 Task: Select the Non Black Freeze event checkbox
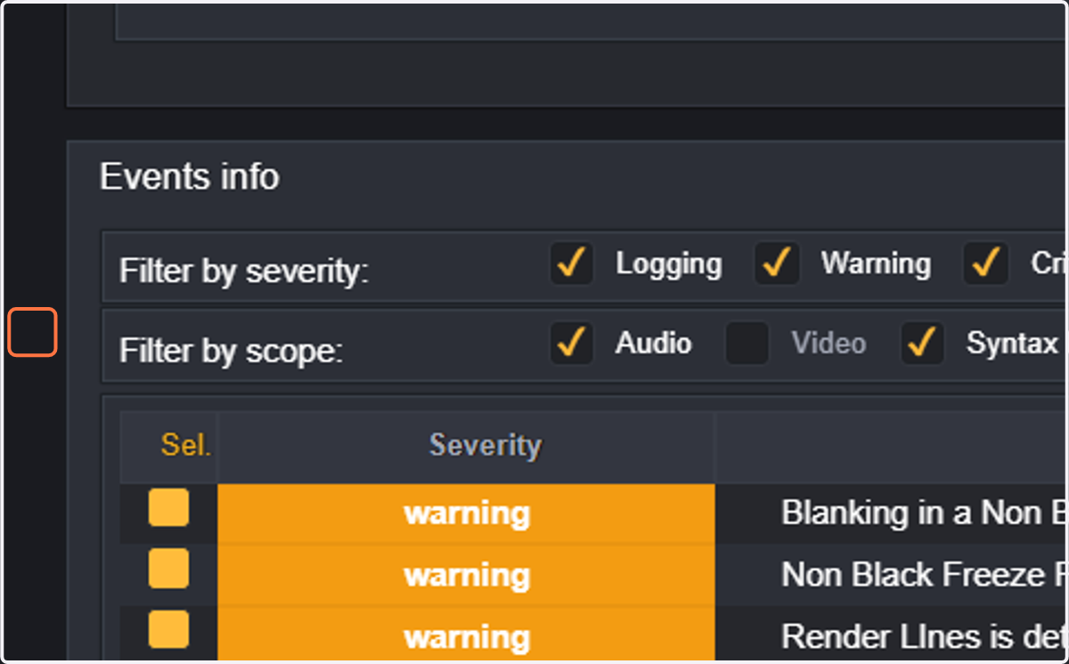click(x=168, y=569)
